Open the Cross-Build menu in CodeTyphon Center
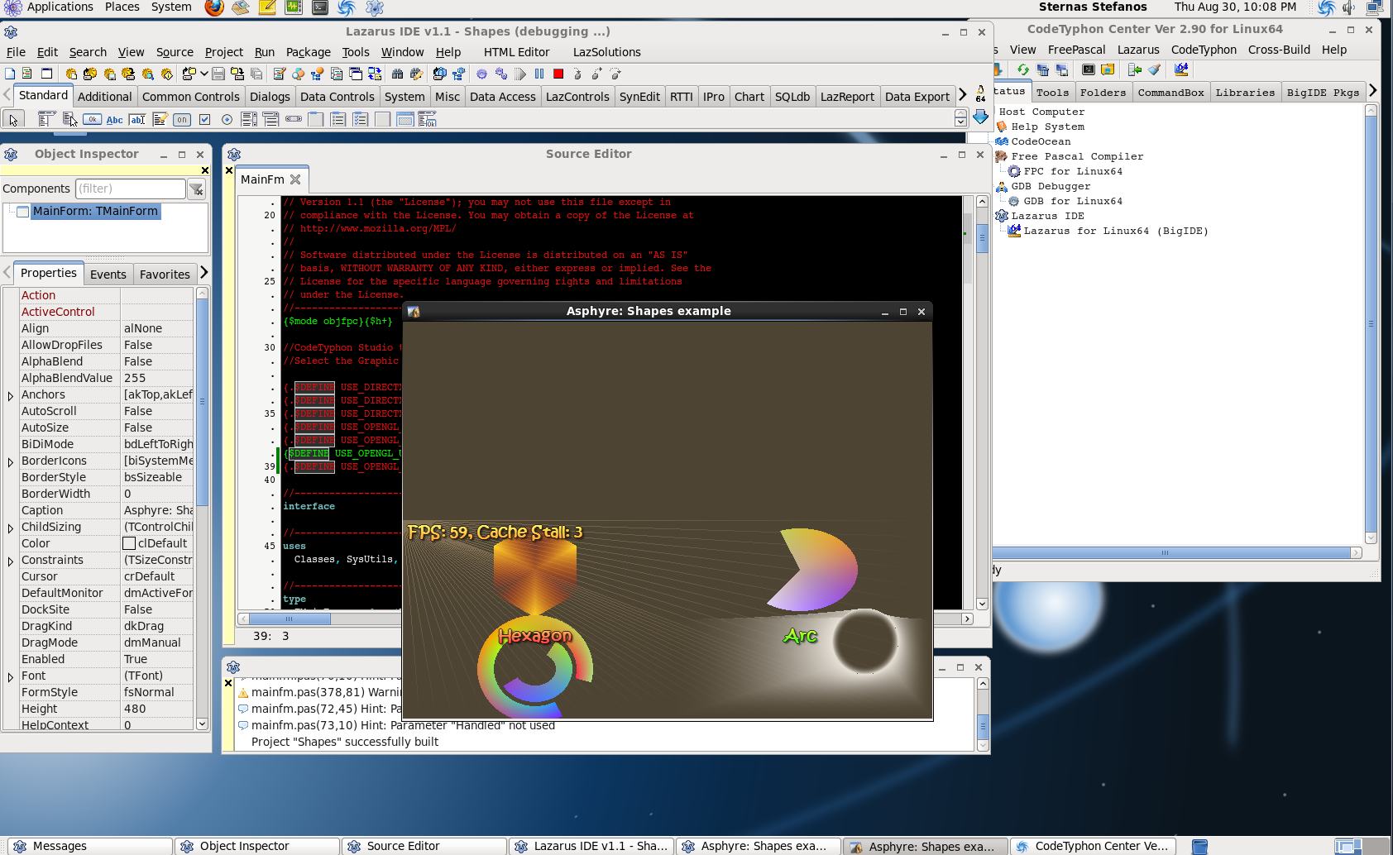Viewport: 1393px width, 855px height. pos(1279,50)
